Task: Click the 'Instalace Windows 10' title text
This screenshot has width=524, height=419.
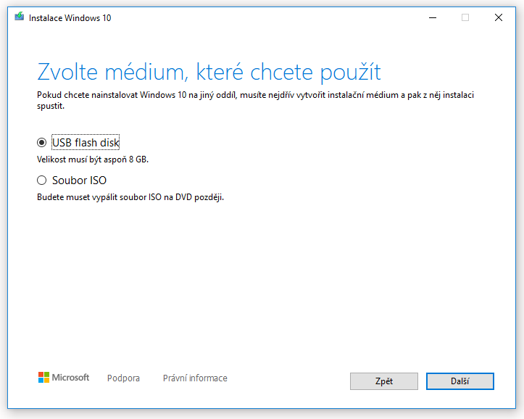Action: tap(70, 17)
